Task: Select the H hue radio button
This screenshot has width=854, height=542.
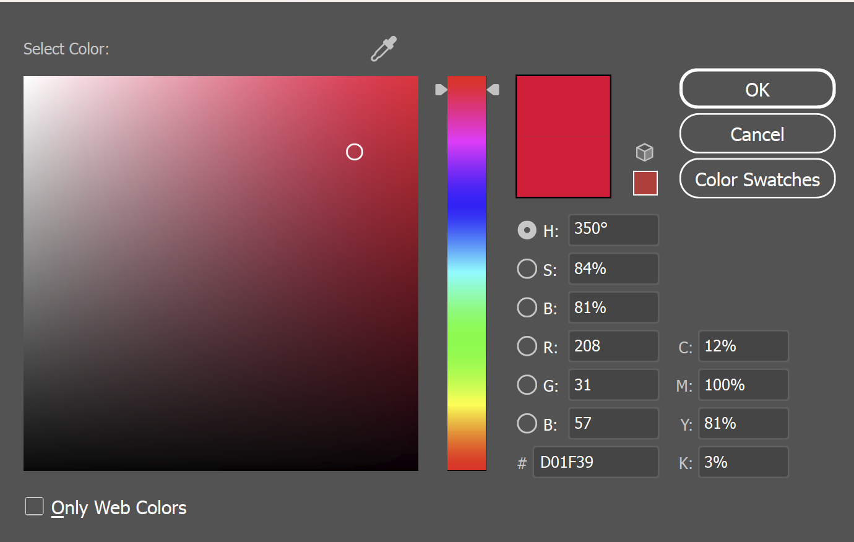Action: (x=527, y=230)
